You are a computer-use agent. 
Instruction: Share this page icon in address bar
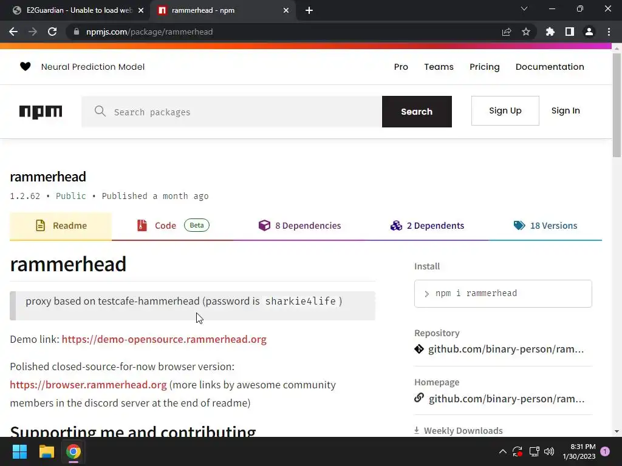[507, 32]
